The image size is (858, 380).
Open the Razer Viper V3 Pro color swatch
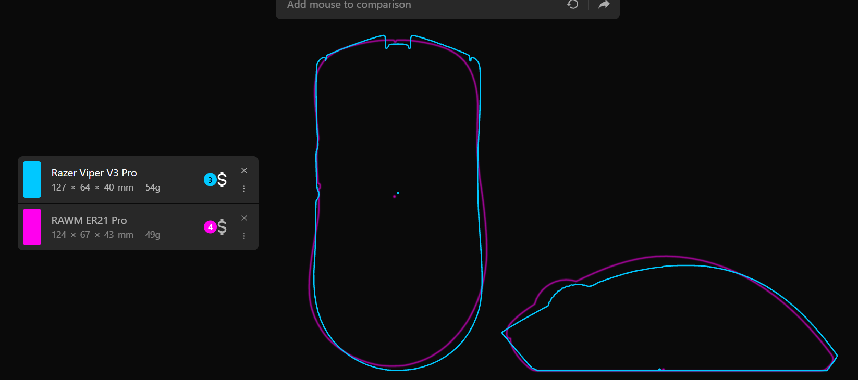click(32, 180)
